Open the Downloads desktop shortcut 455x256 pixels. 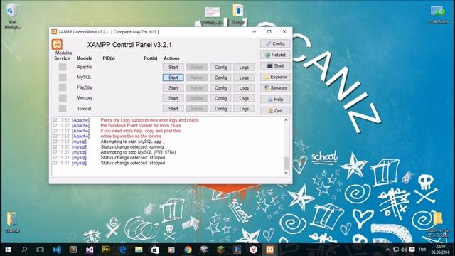pos(439,14)
